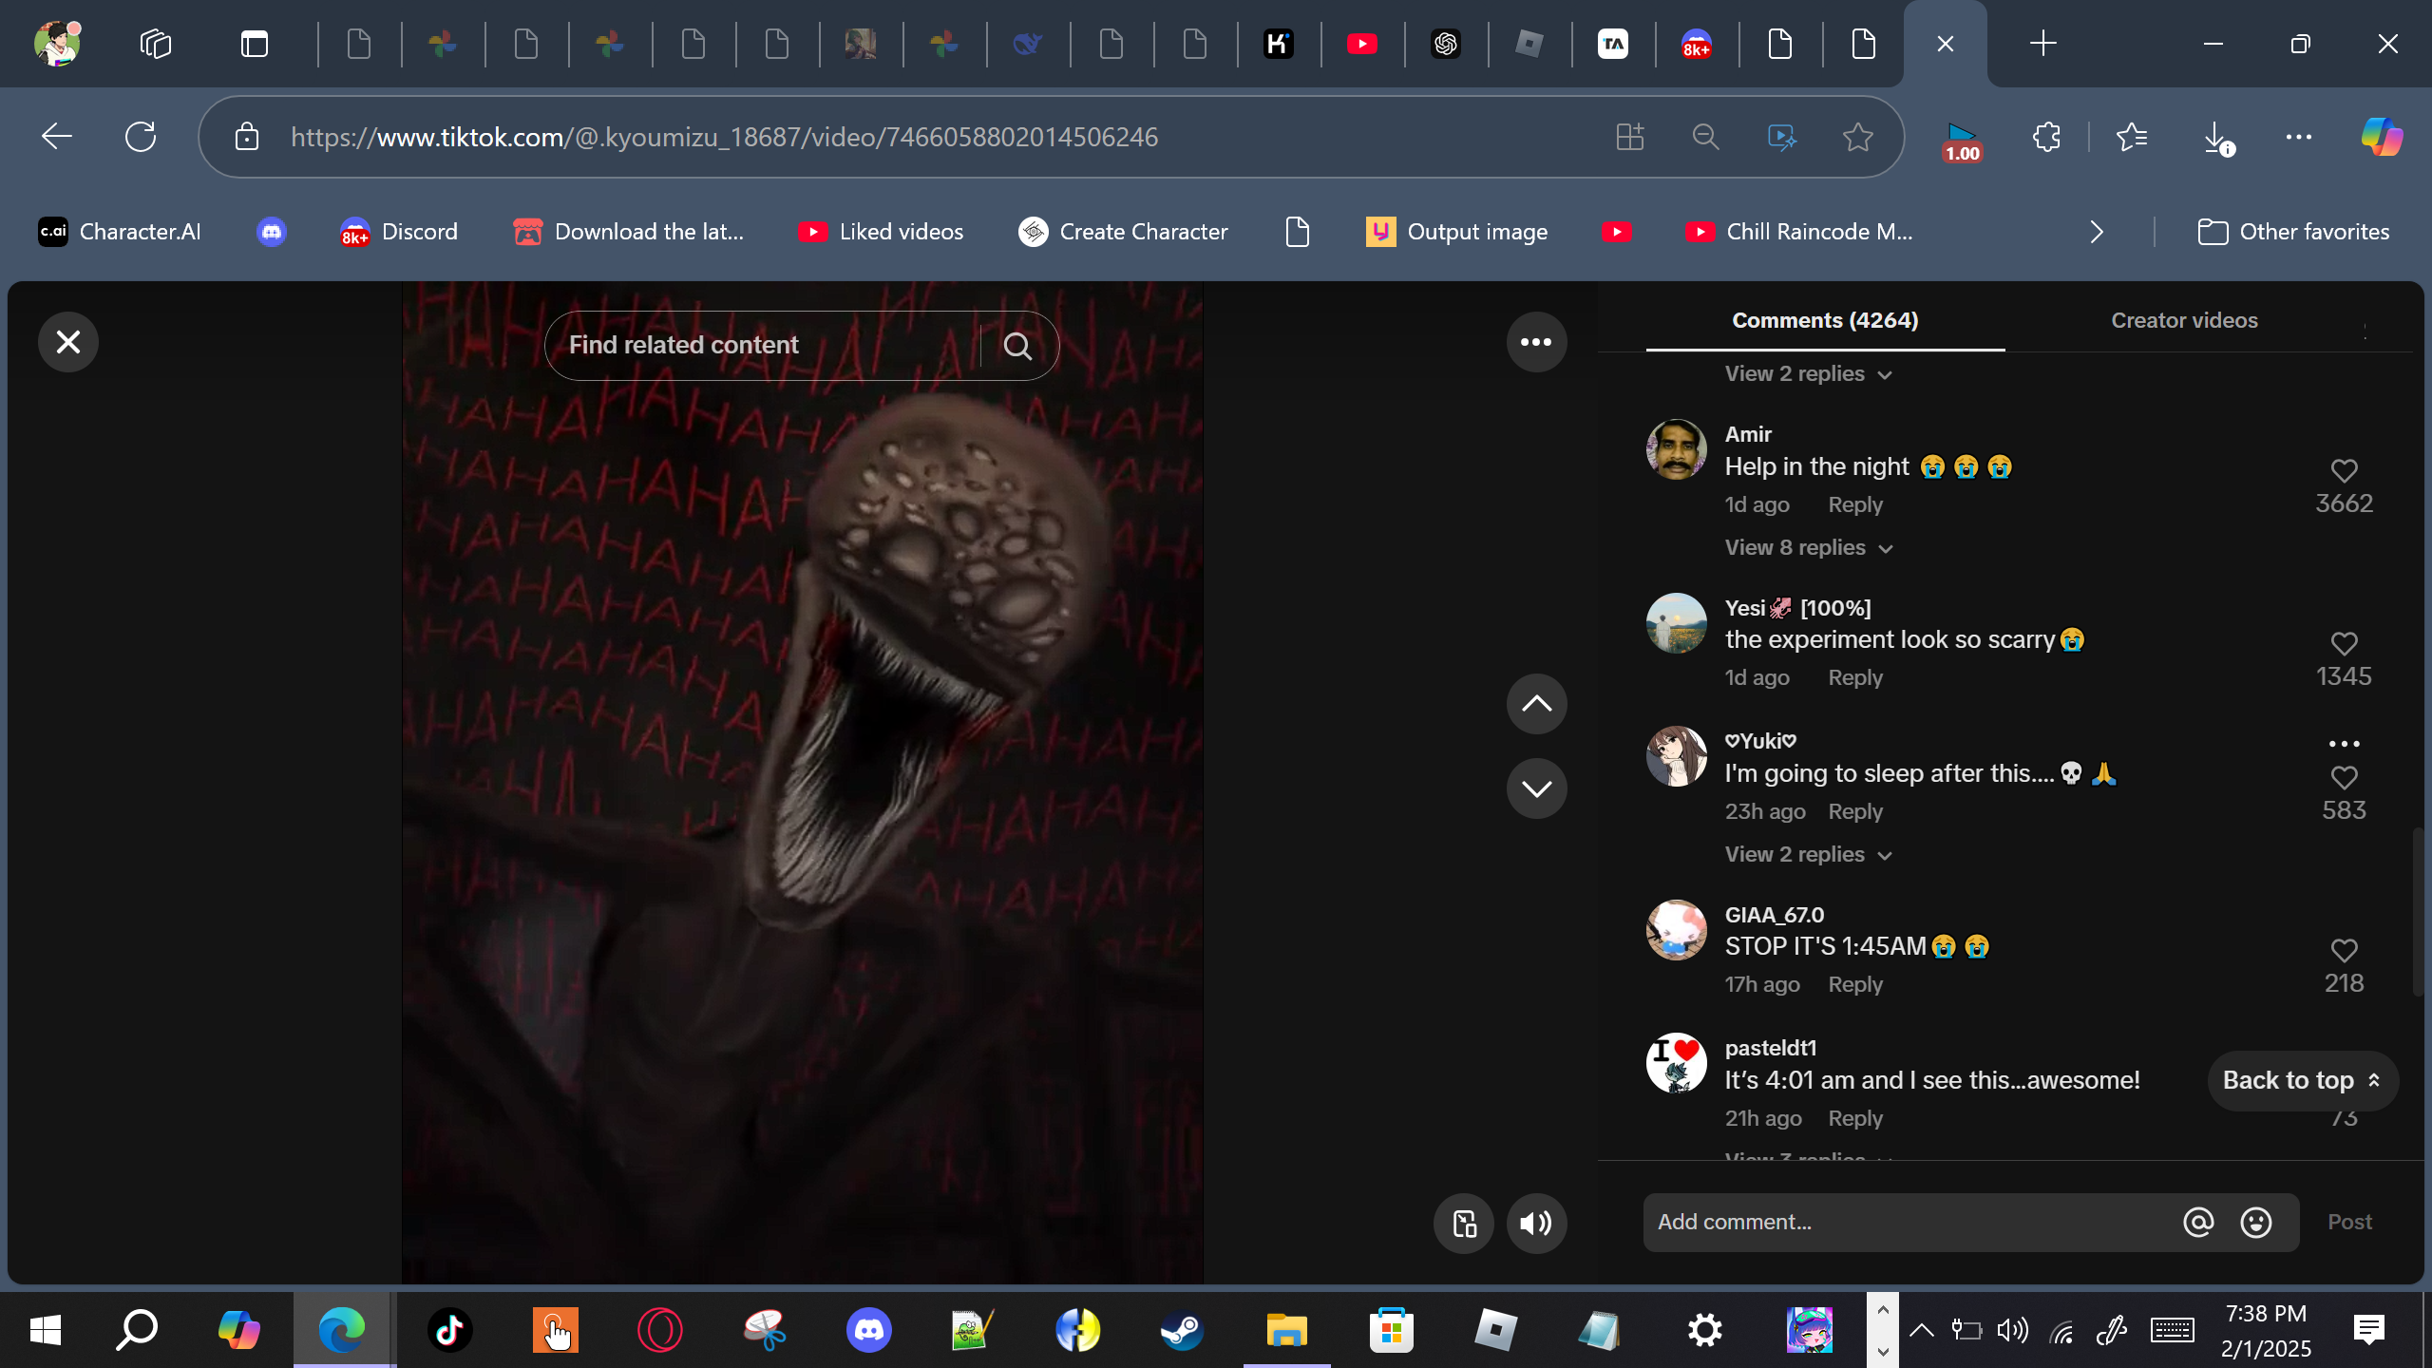
Task: Close the TikTok video viewer
Action: [67, 342]
